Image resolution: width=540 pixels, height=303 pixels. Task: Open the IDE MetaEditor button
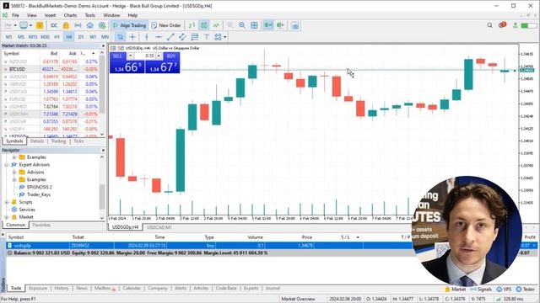tap(54, 25)
